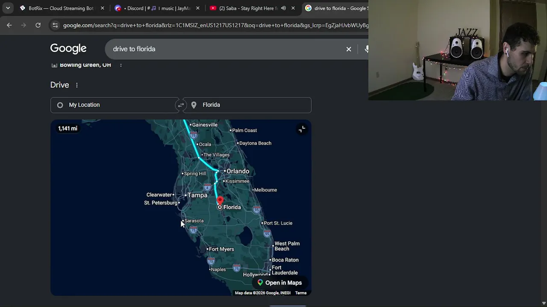Select Gainesville on the map

(x=205, y=125)
